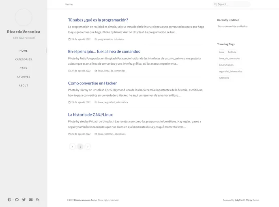Click the linea_de_comandos trending tag
The width and height of the screenshot is (279, 207).
(x=229, y=58)
